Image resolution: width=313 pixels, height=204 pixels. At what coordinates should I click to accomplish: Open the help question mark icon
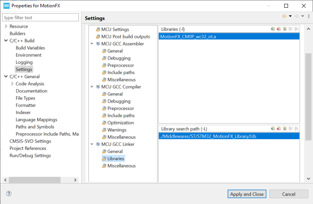9,193
